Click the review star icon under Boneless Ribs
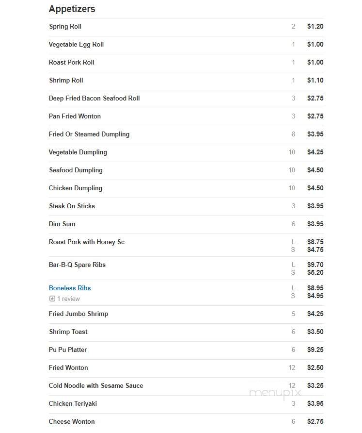Screen dimensions: 362x433 click(x=52, y=299)
